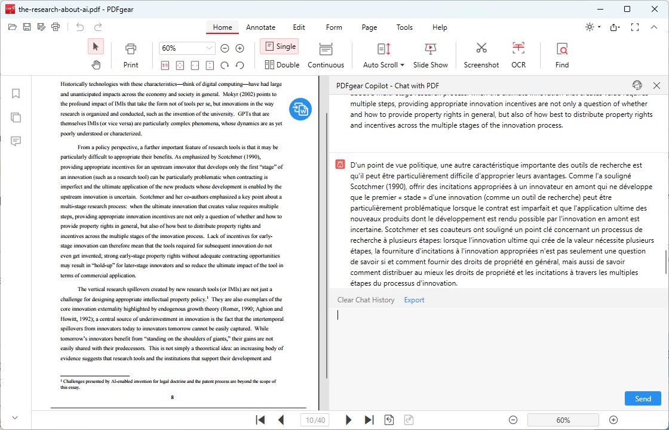Open the Help tab
Viewport: 669px width, 430px height.
point(440,27)
